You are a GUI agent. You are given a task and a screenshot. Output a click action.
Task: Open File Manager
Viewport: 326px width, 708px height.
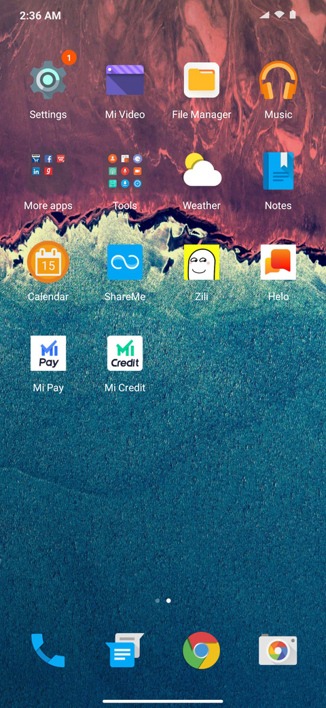click(x=201, y=80)
